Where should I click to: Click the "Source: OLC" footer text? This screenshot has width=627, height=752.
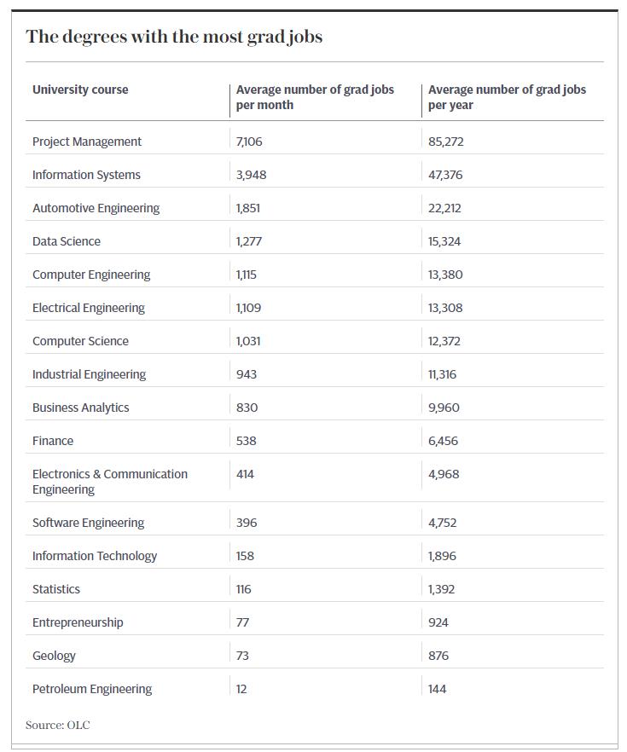[57, 725]
